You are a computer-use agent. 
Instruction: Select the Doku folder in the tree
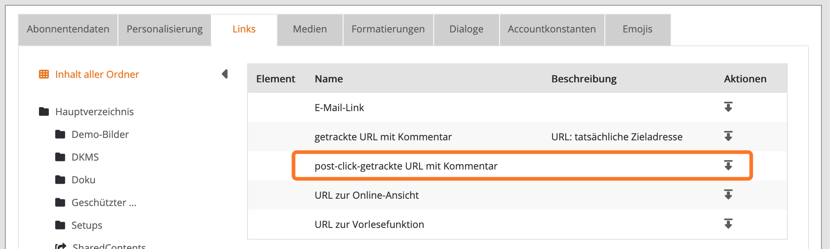[83, 180]
